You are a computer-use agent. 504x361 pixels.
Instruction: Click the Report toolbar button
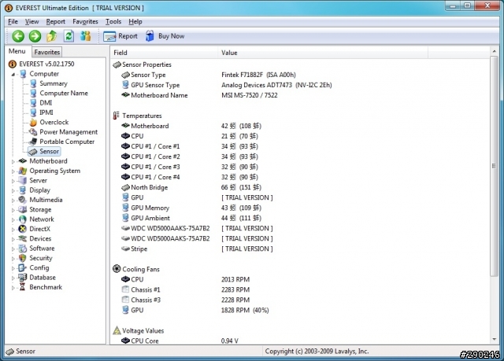click(x=120, y=36)
